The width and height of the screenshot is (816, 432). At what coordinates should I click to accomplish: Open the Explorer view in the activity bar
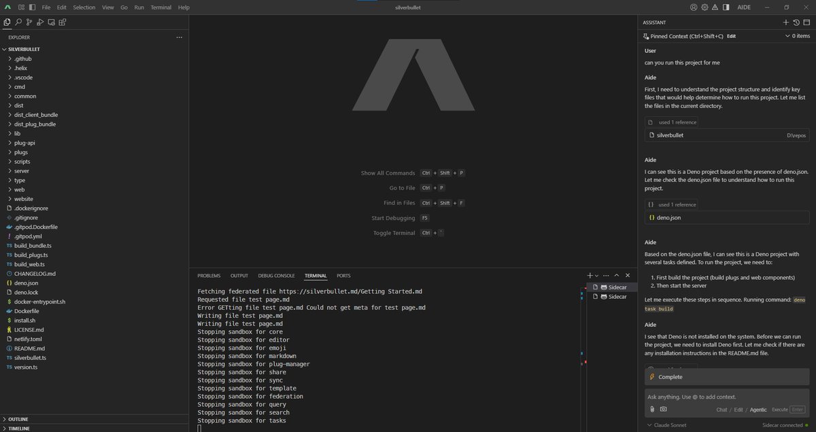pos(7,22)
